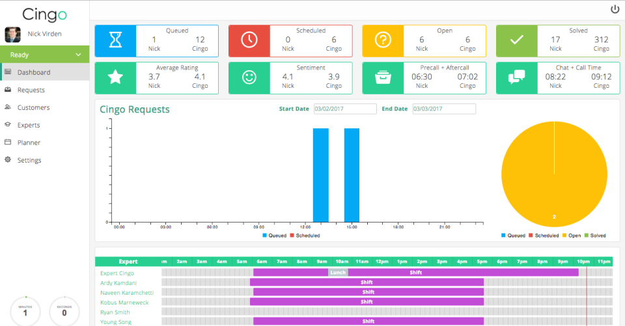Toggle the Queued legend under pie chart

pos(513,236)
